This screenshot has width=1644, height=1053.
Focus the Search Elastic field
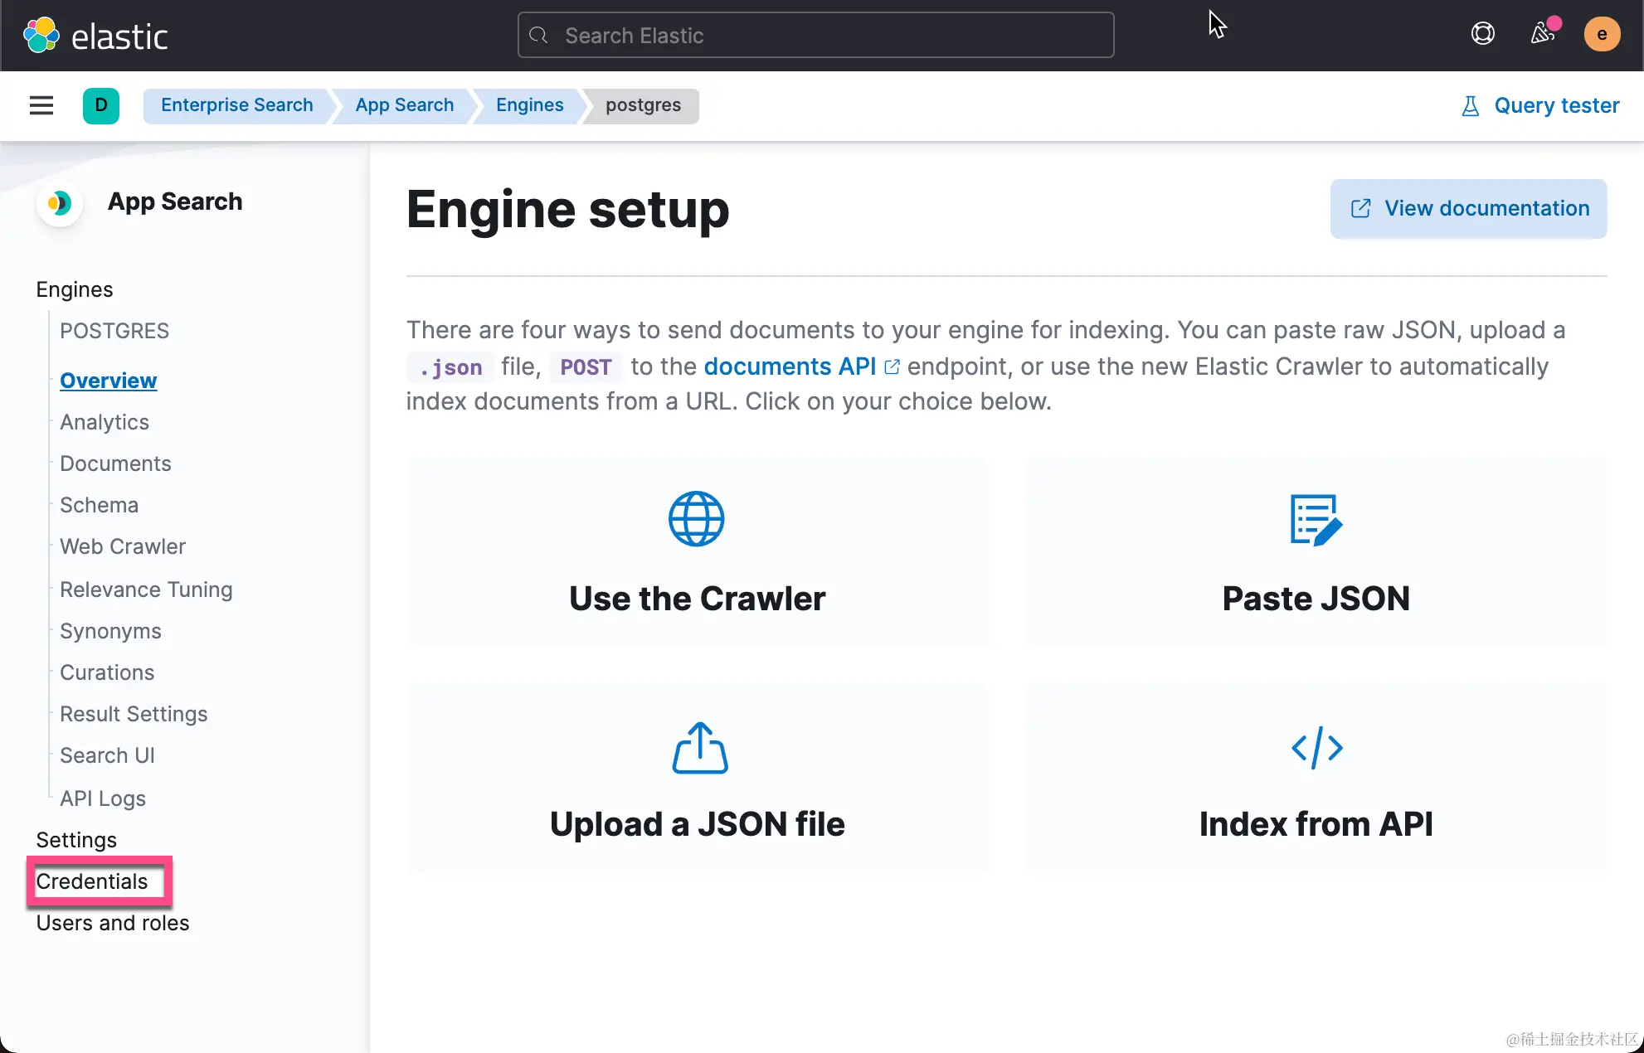point(815,36)
